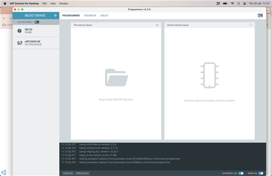Open the View menu
Viewport: 272px width, 176px height.
pos(53,3)
